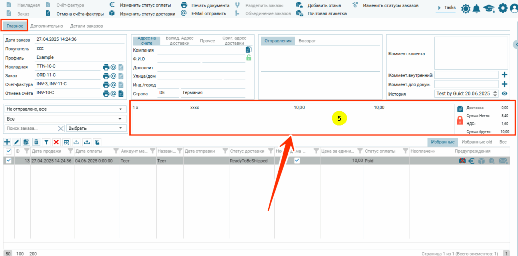The height and width of the screenshot is (256, 518).
Task: Open the Возврат tab
Action: point(307,40)
